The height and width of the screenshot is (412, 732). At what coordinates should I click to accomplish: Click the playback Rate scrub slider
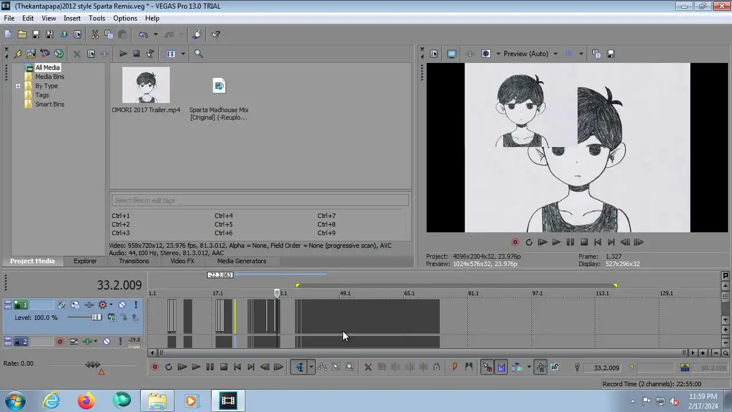click(x=93, y=365)
